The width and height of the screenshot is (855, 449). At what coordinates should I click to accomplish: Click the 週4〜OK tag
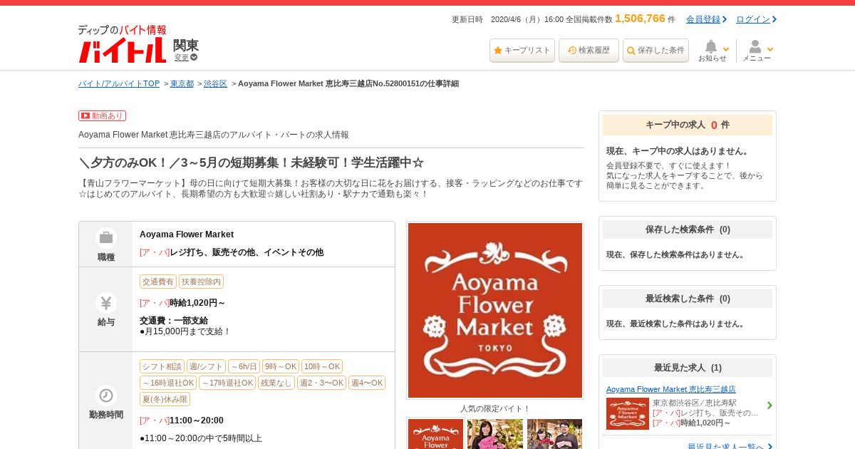367,383
